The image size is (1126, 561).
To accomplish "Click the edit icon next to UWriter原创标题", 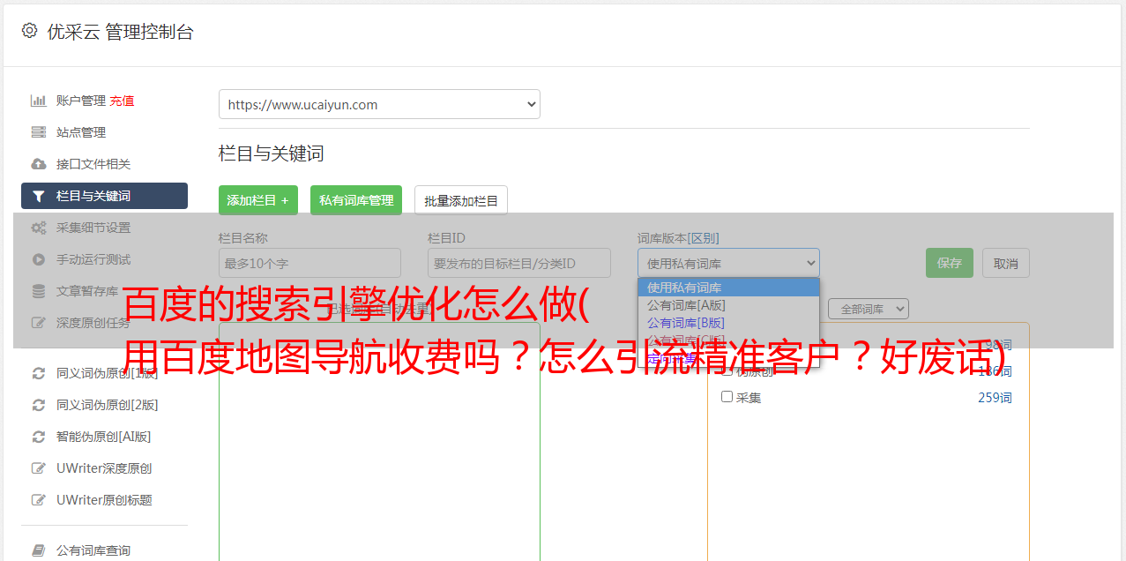I will [x=38, y=500].
